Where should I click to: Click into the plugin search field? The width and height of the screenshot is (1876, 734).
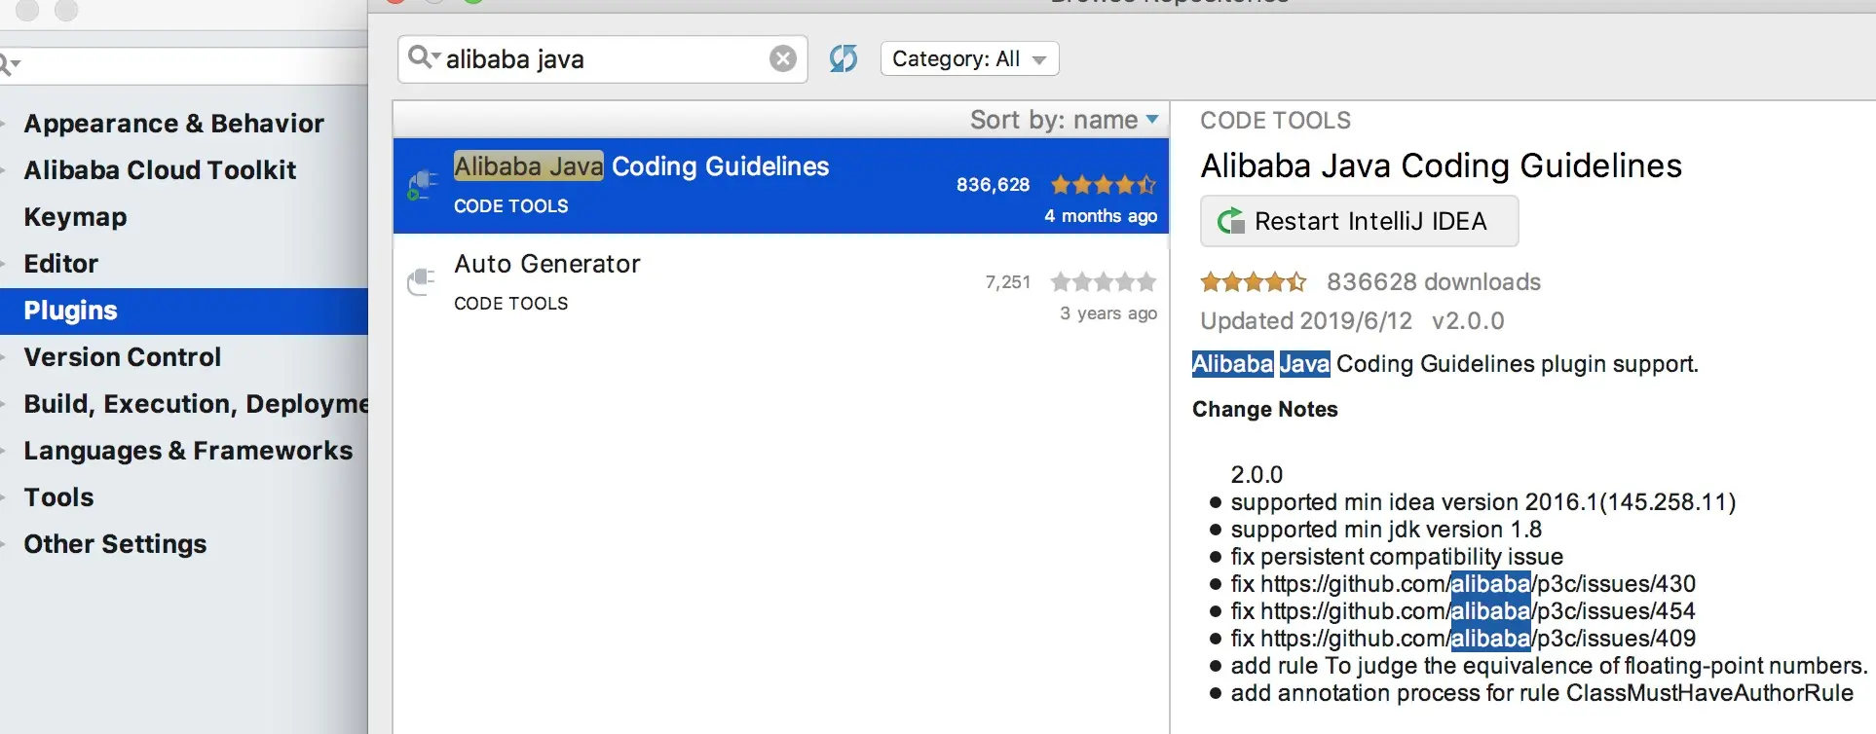click(604, 59)
